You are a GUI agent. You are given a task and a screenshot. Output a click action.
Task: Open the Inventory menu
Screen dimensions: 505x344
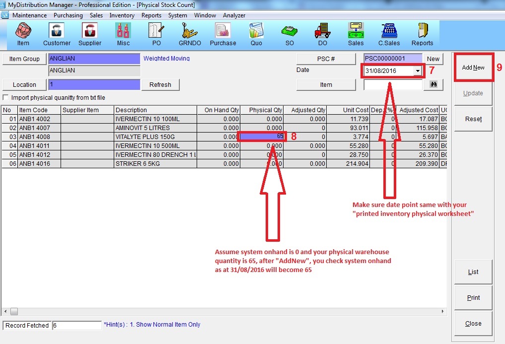122,15
